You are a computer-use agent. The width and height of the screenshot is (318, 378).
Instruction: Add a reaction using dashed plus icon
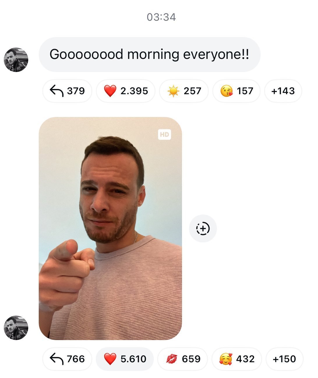click(203, 228)
